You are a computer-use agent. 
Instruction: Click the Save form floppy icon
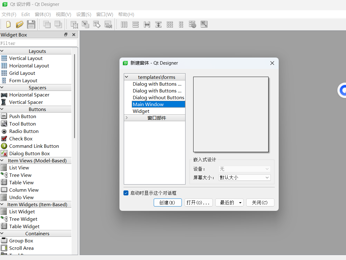click(x=31, y=24)
